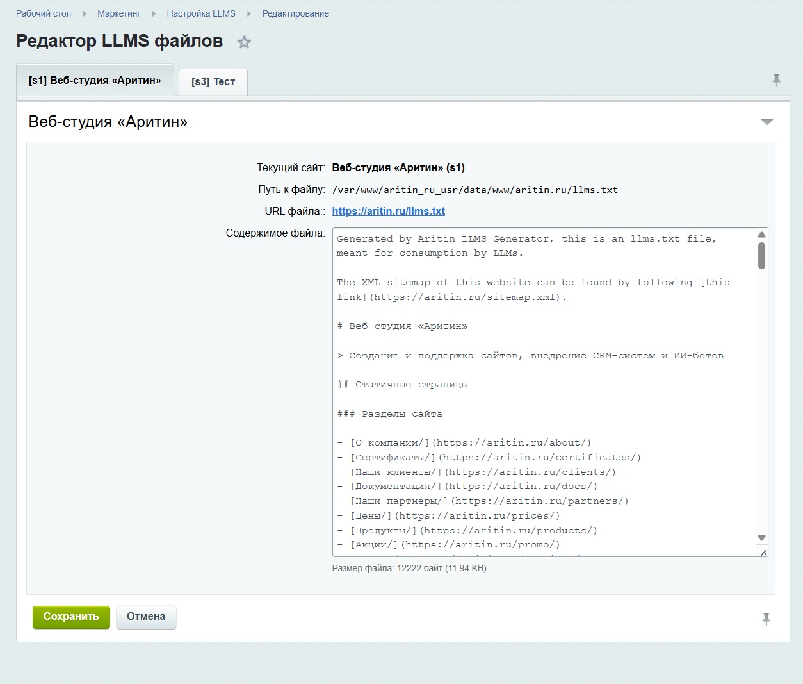Open the Маркетинг breadcrumb link

(x=118, y=13)
